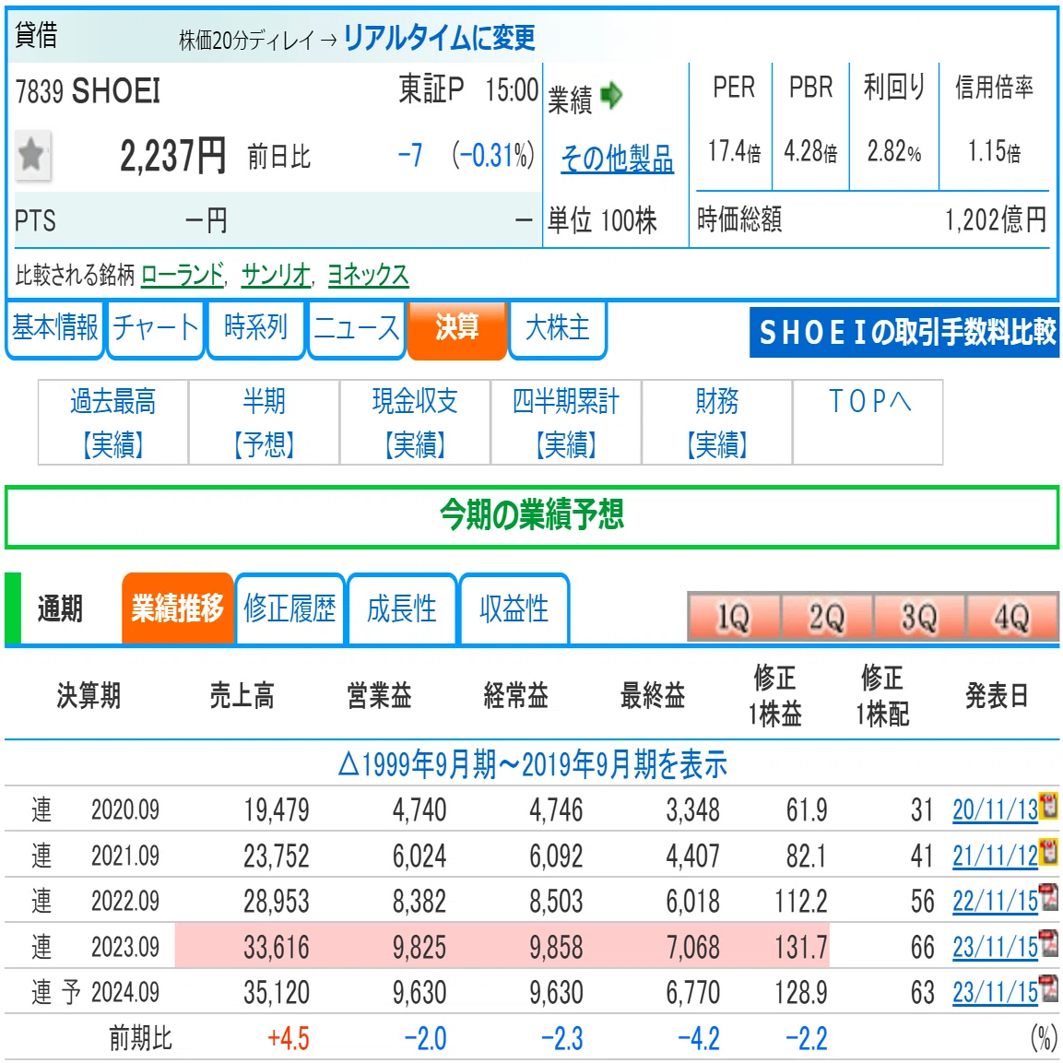The width and height of the screenshot is (1063, 1063).
Task: Open compared stock ローランド
Action: 183,275
